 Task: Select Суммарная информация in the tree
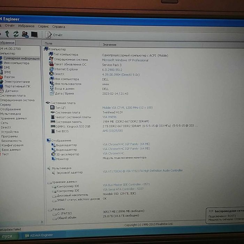(22, 58)
